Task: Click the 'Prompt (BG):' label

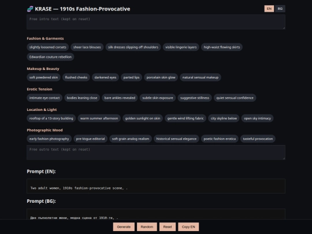Action: [42, 201]
